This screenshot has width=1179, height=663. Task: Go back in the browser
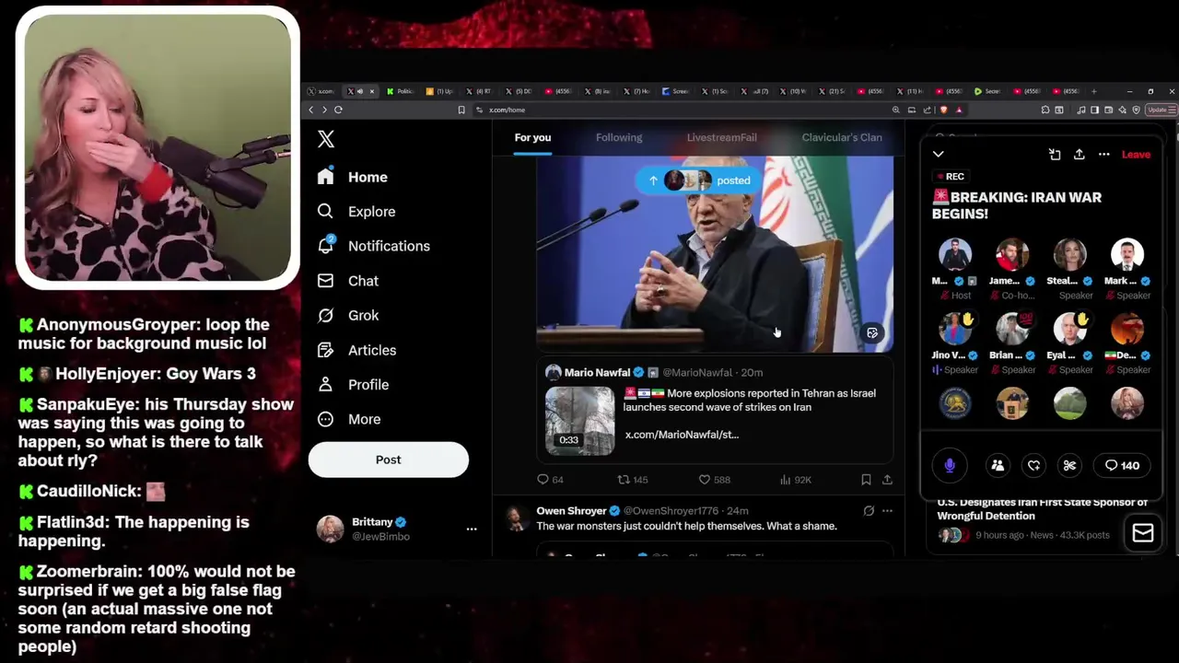311,110
